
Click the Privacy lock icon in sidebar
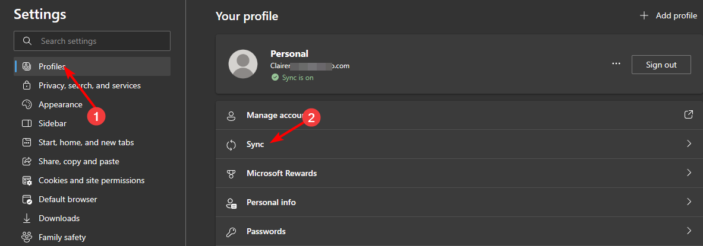(x=27, y=85)
